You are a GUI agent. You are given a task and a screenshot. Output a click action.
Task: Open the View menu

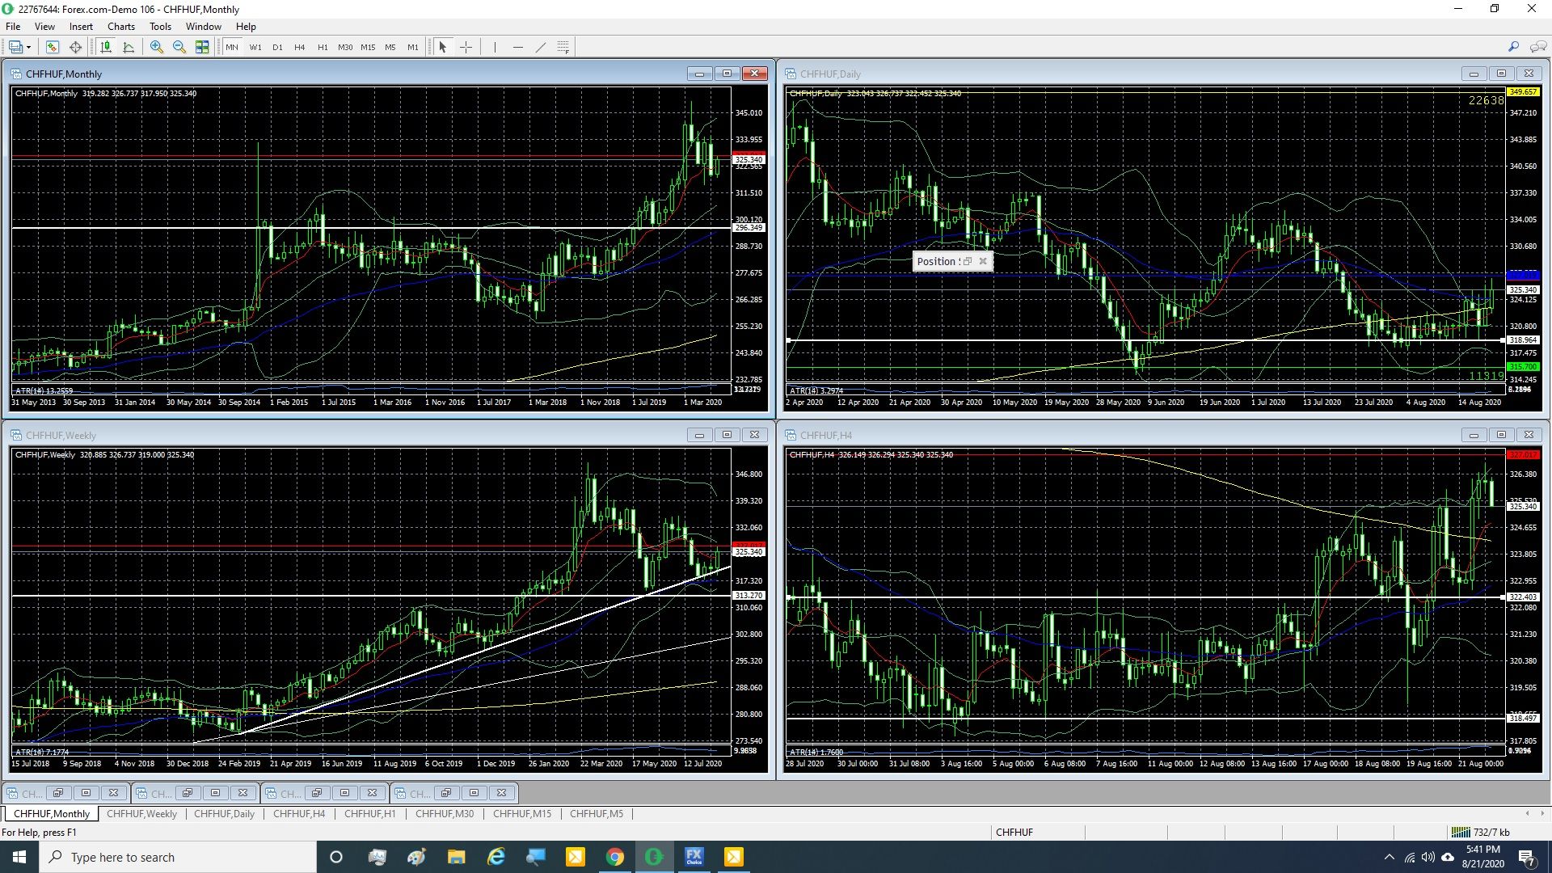click(44, 27)
